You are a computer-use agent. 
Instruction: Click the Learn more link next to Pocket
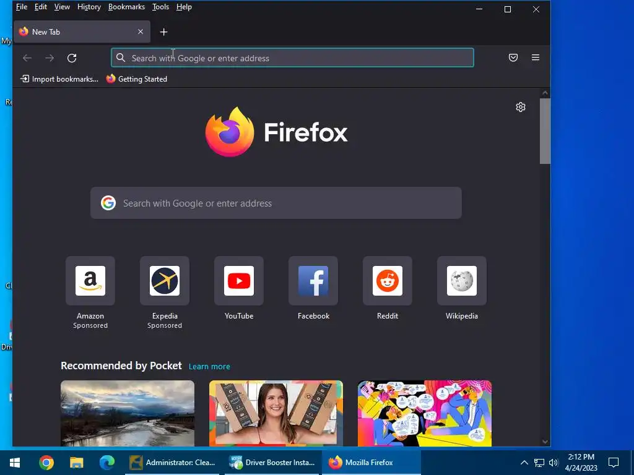point(209,366)
